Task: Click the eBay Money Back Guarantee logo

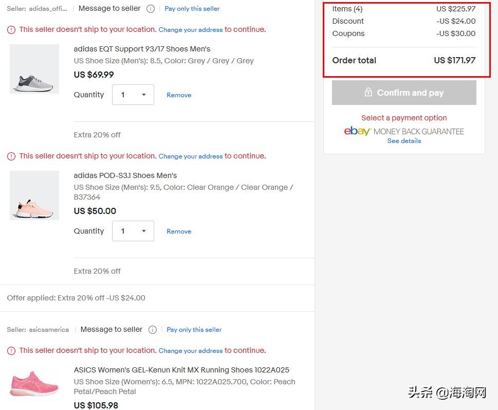Action: (357, 131)
